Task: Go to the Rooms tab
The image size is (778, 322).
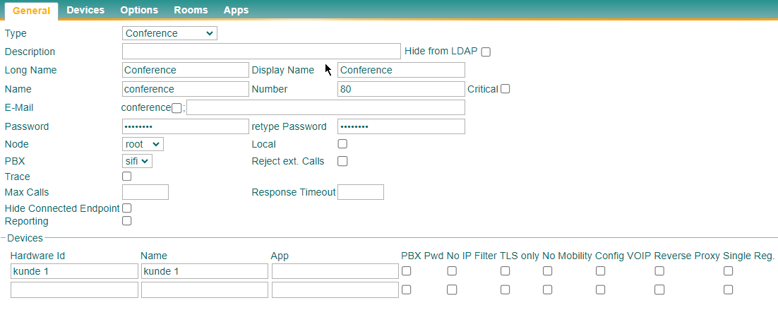Action: (191, 10)
